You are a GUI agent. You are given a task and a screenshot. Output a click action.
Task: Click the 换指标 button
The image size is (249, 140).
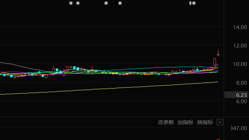pyautogui.click(x=205, y=122)
